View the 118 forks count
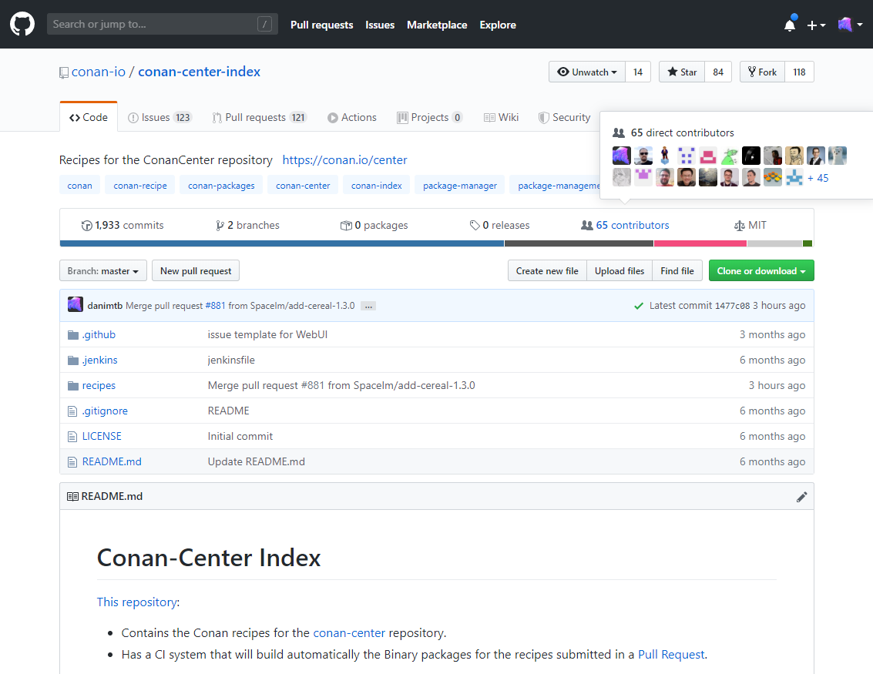This screenshot has height=674, width=873. [x=800, y=72]
